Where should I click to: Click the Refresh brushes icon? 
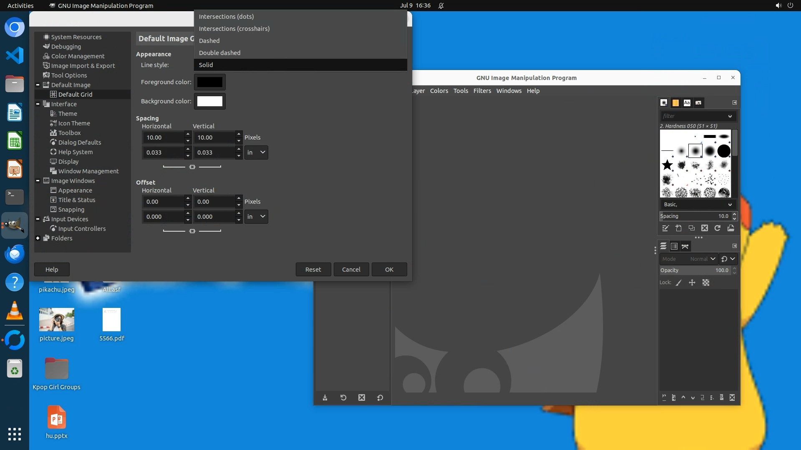tap(718, 228)
